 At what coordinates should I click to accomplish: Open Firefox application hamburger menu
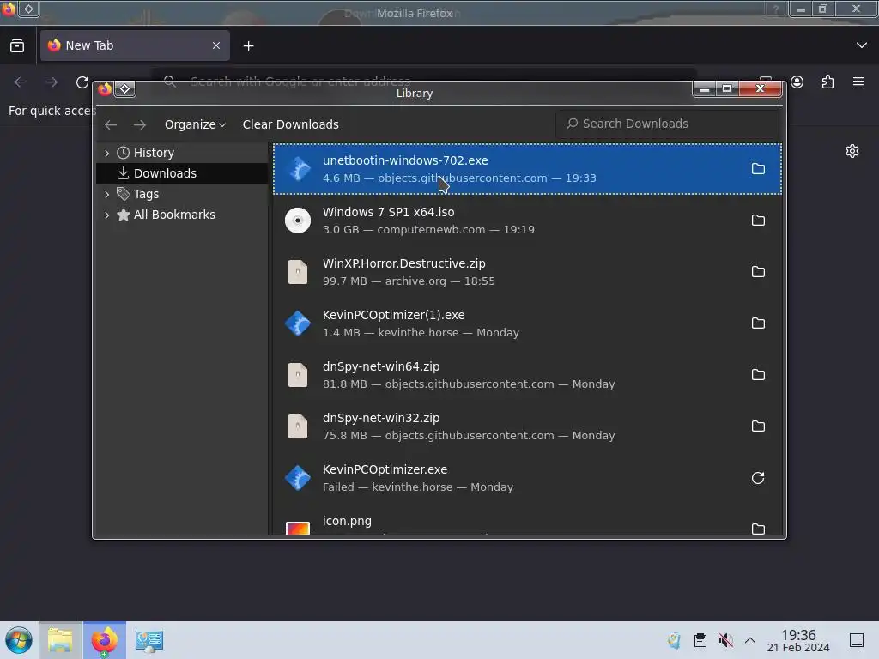pos(858,82)
